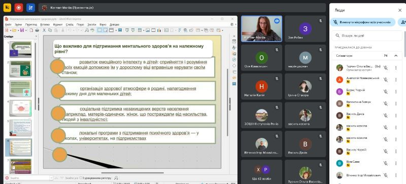
Task: Collapse the Співавтори section
Action: (396, 56)
